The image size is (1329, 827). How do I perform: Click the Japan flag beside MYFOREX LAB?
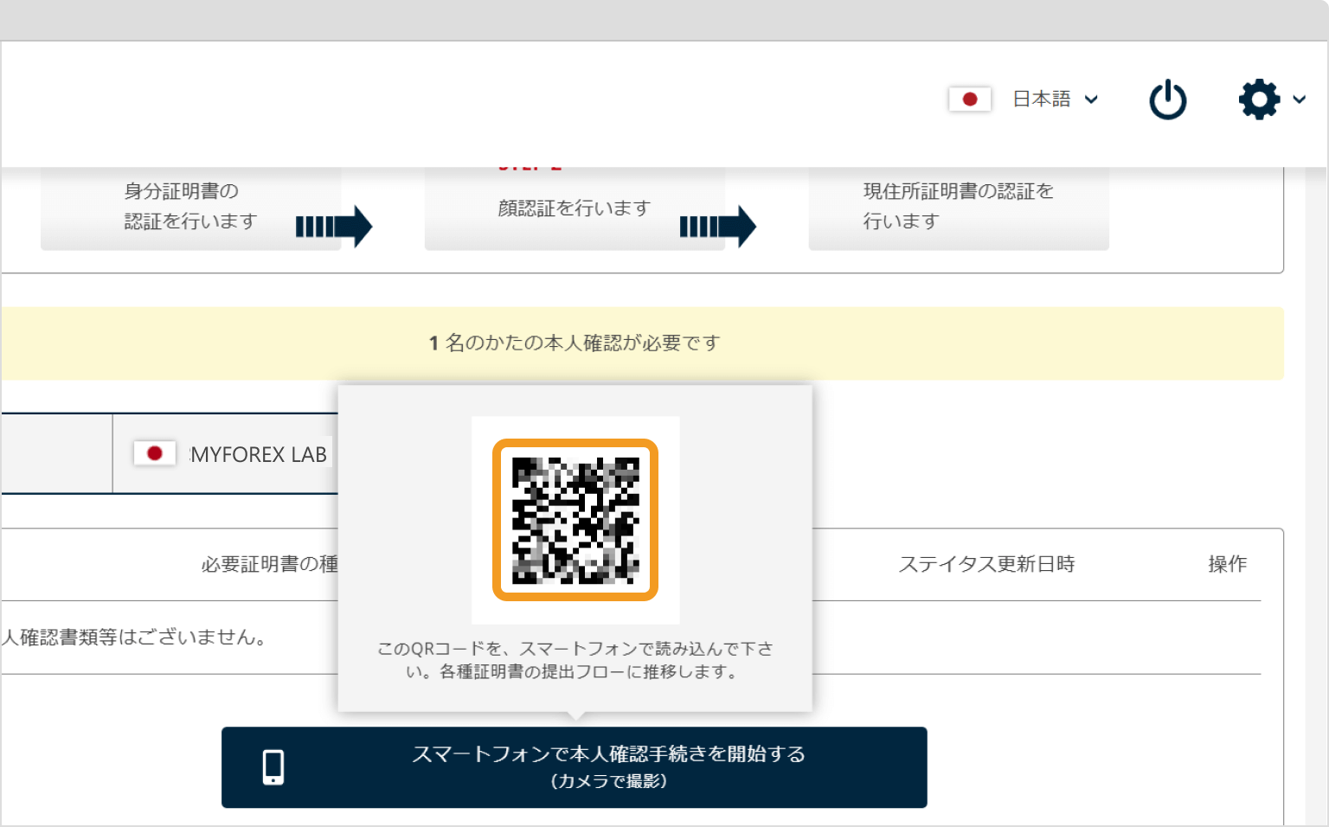tap(155, 453)
